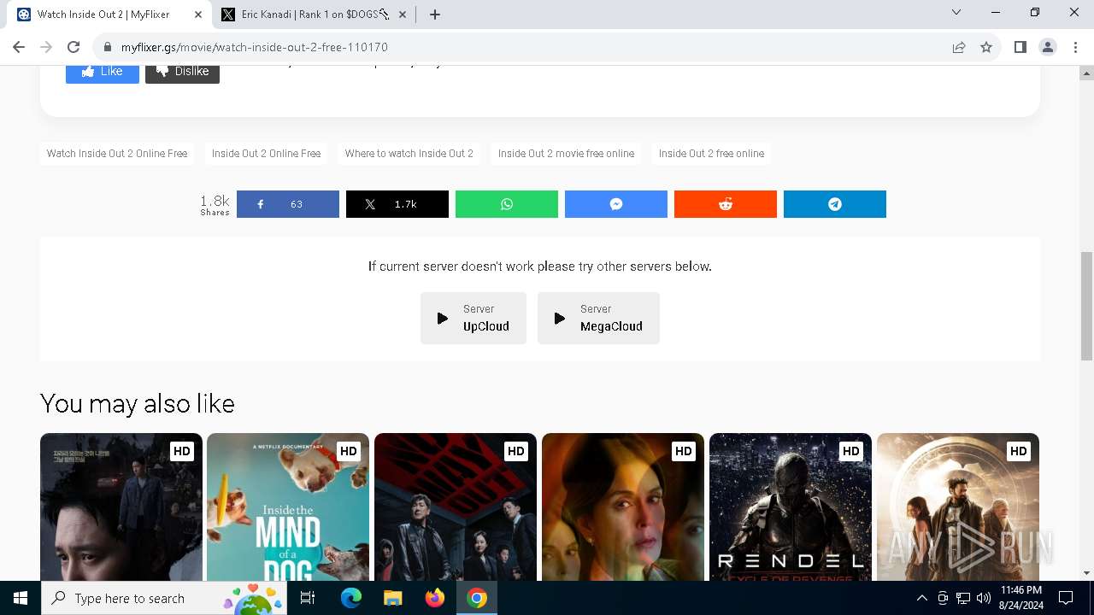Click the page vertical scrollbar thumb
The width and height of the screenshot is (1094, 615).
pyautogui.click(x=1086, y=306)
